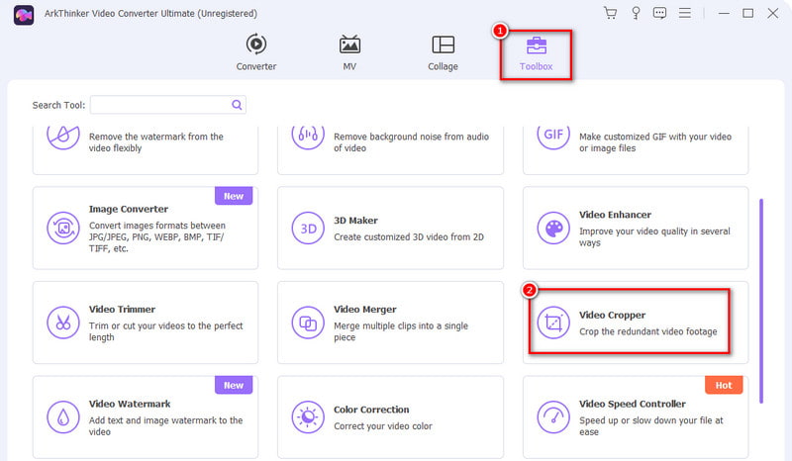The height and width of the screenshot is (461, 792).
Task: Click the register key icon
Action: [x=636, y=13]
